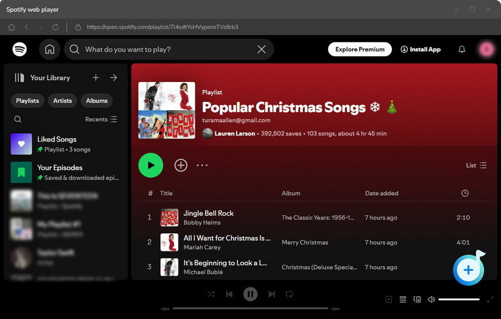Sort by Date added column
This screenshot has width=501, height=319.
[381, 193]
